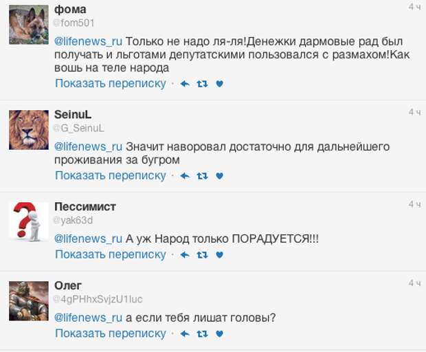Show conversation for SeinuL's tweet

111,176
